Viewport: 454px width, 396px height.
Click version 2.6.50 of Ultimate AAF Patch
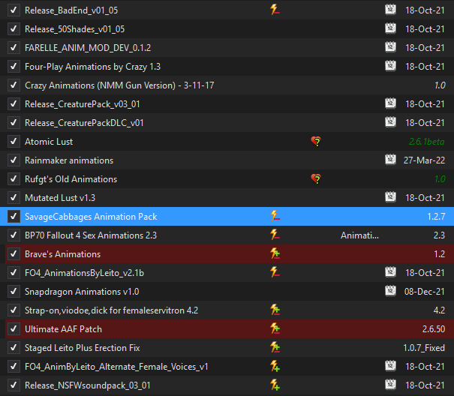(x=434, y=329)
